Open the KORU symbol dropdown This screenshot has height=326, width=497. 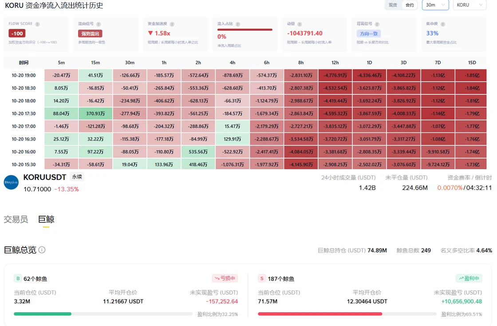click(x=470, y=5)
